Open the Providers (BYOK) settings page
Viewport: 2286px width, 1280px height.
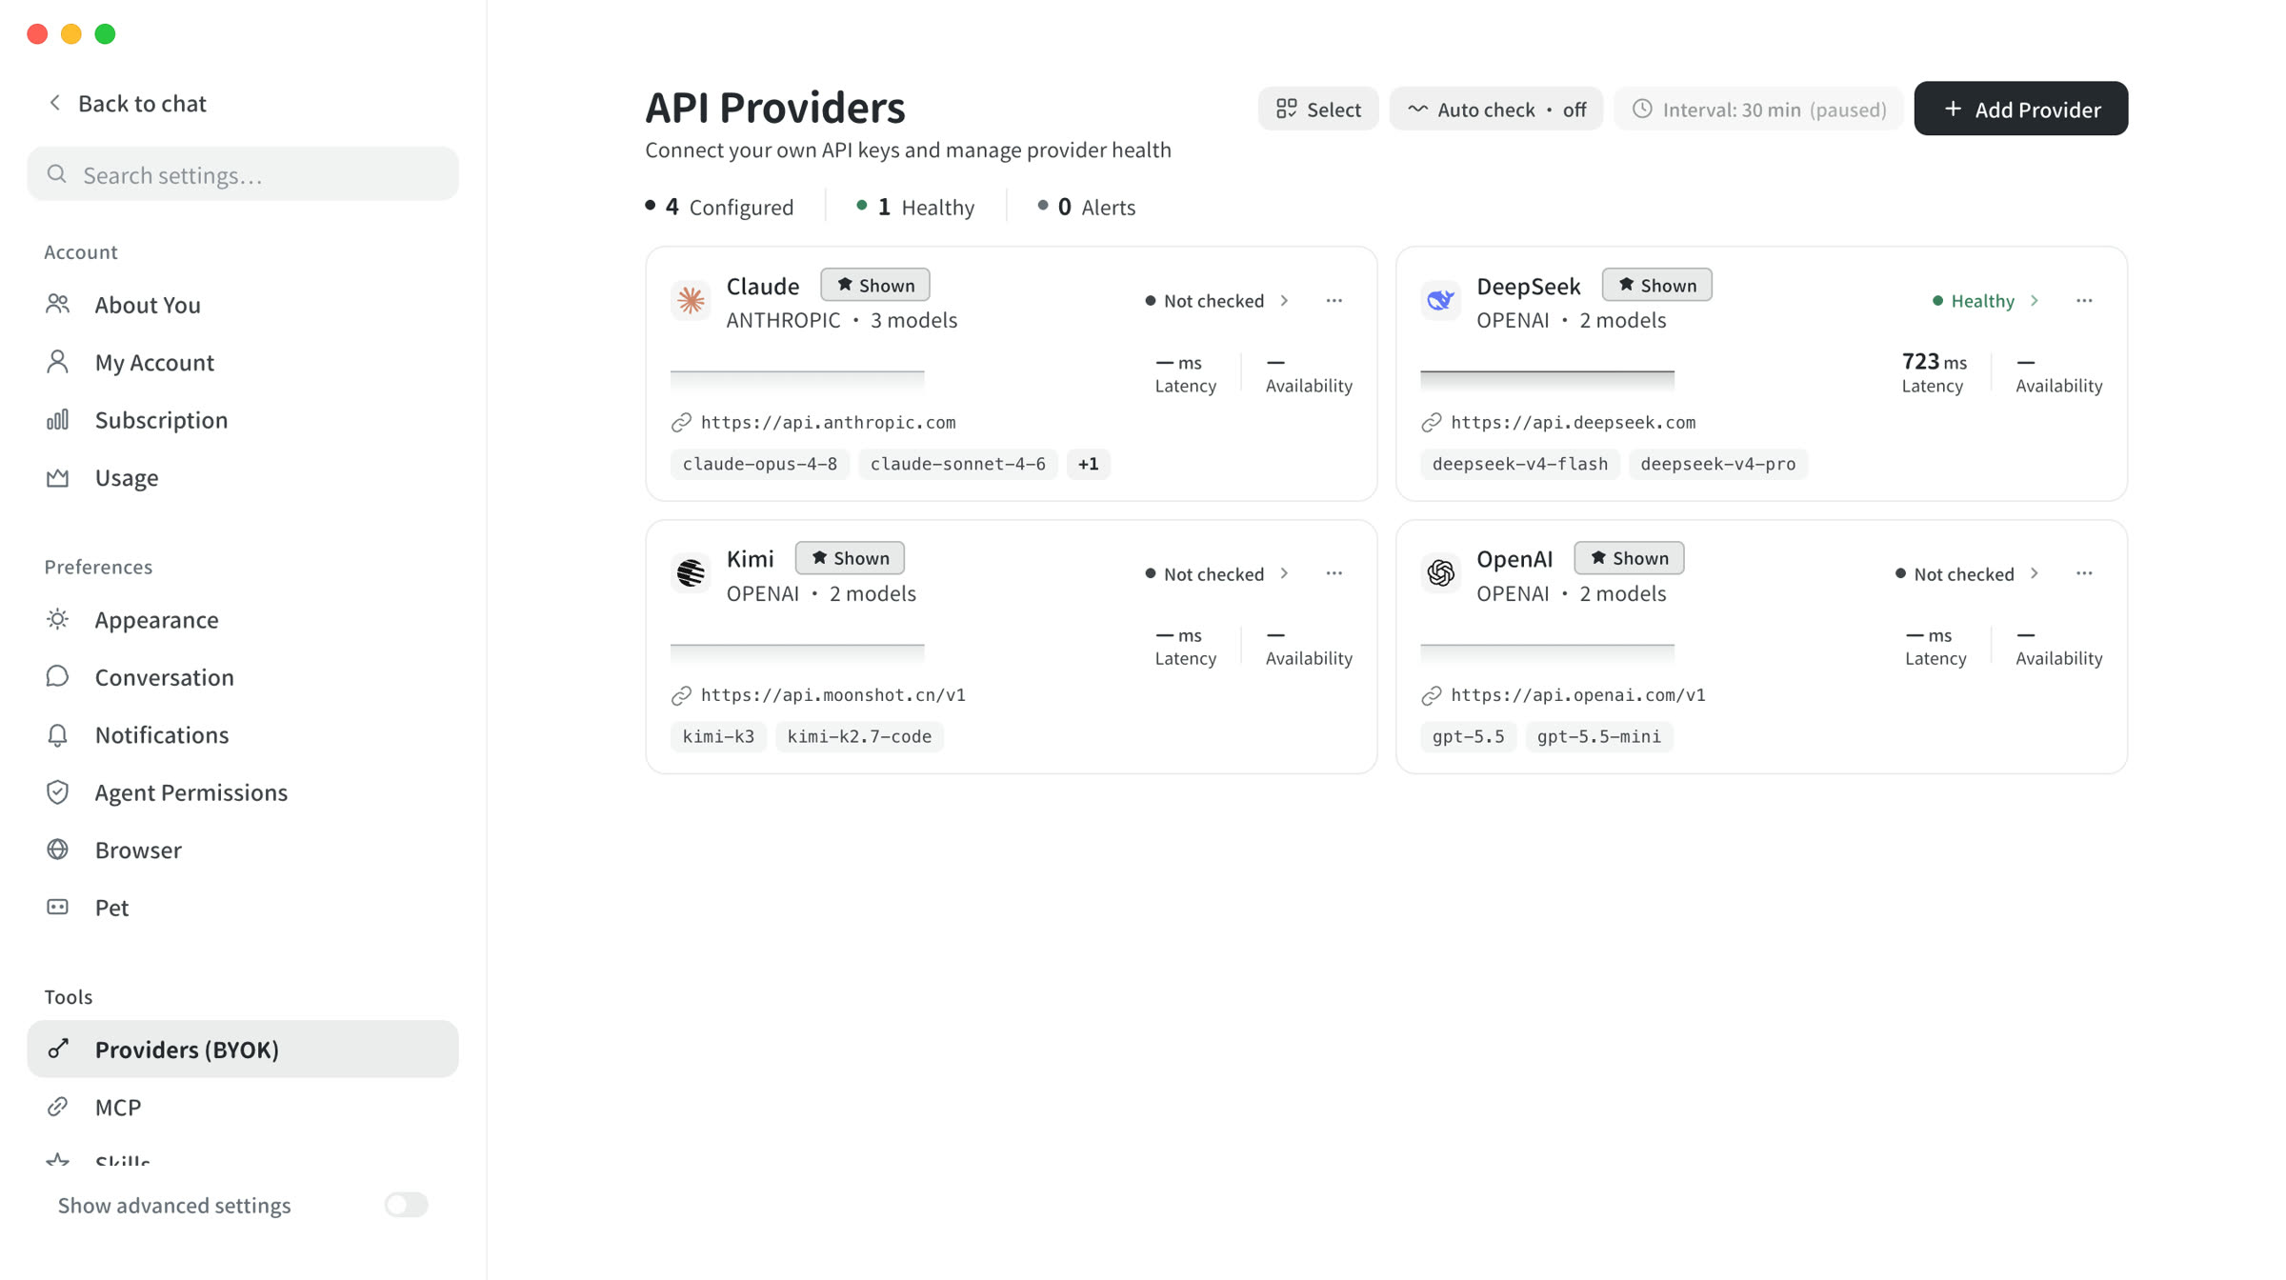[x=243, y=1049]
